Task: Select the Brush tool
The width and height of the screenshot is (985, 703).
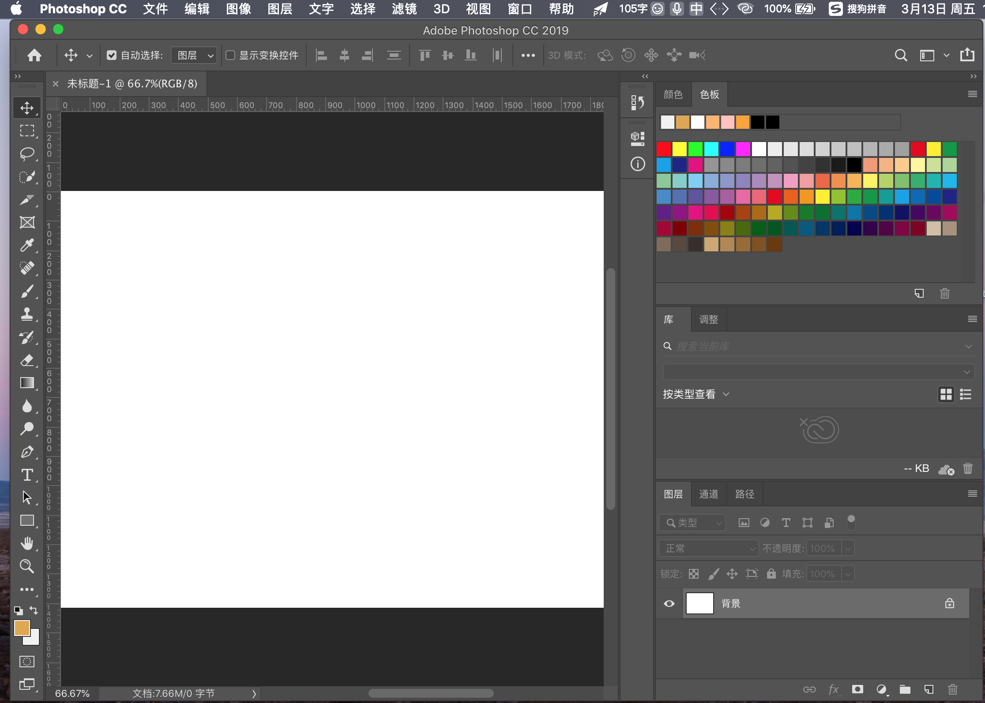Action: click(x=27, y=291)
